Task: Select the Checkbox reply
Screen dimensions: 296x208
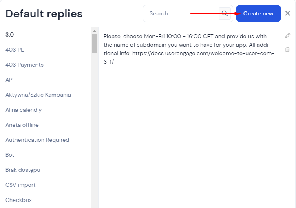Action: [x=18, y=200]
